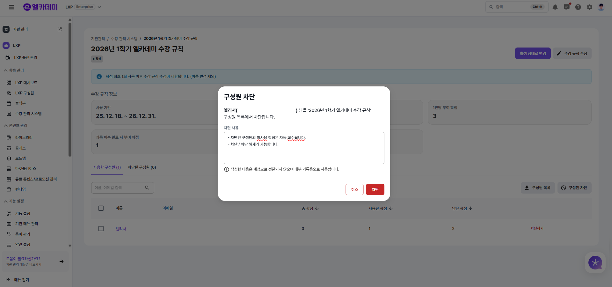Open the notifications bell
Screen dimensions: 612x287
555,7
